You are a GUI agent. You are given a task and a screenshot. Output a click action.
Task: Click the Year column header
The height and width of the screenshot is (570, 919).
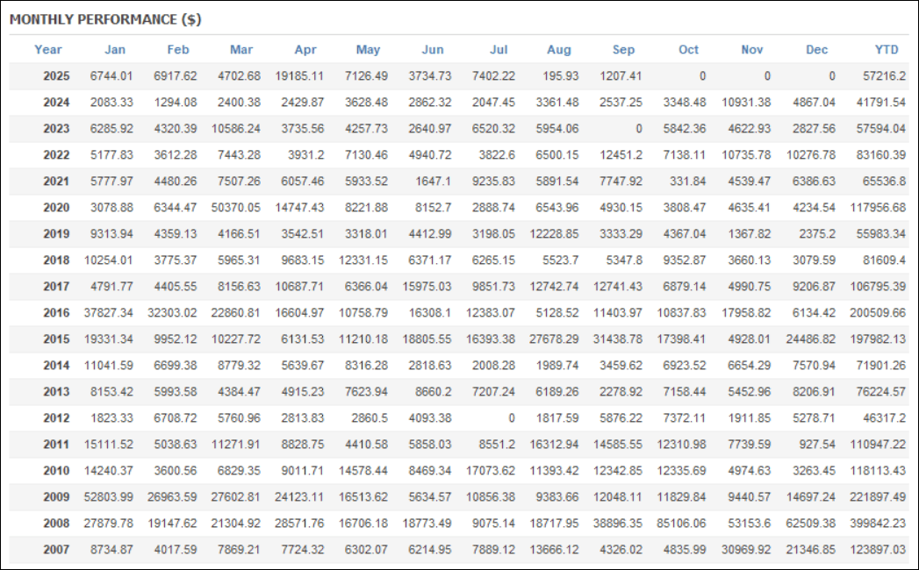click(48, 49)
